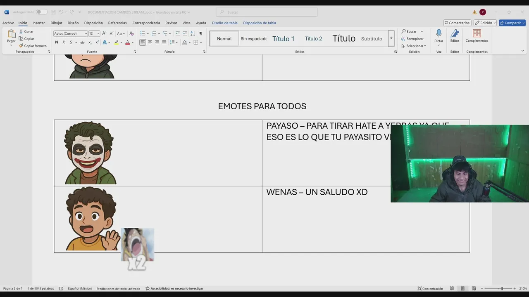Toggle italic formatting (K)
This screenshot has width=529, height=297.
(x=64, y=42)
